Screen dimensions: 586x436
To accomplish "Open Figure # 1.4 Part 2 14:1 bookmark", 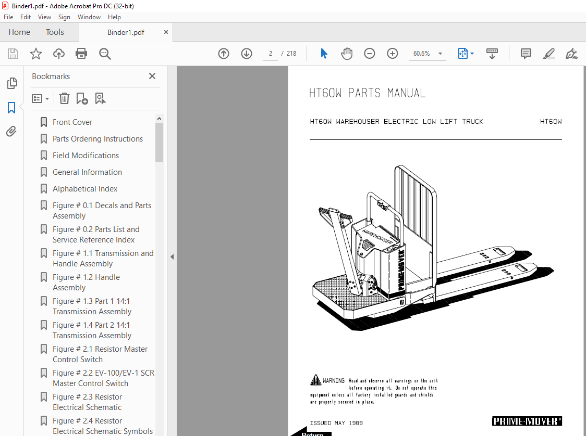I will [92, 330].
